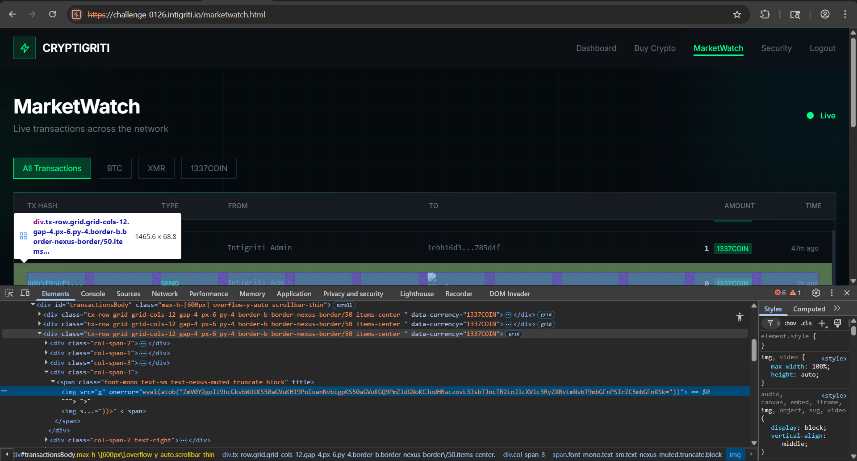
Task: Show more Styles pane tabs chevron
Action: coord(837,308)
